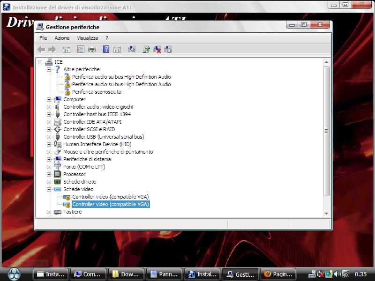Viewport: 375px width, 281px height.
Task: Click the device tree vertical scrollbar thumb
Action: pyautogui.click(x=326, y=131)
